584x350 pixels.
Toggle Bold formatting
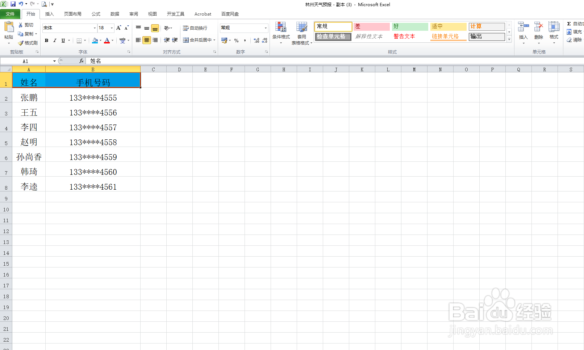pos(46,41)
